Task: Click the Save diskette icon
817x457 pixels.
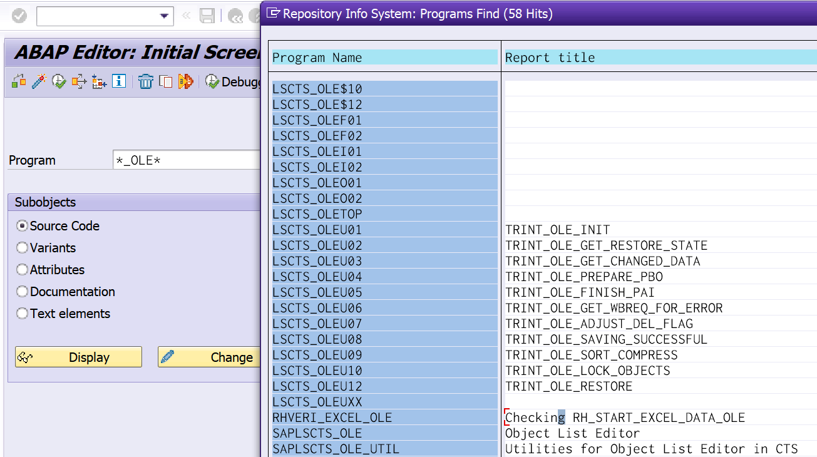Action: 207,16
